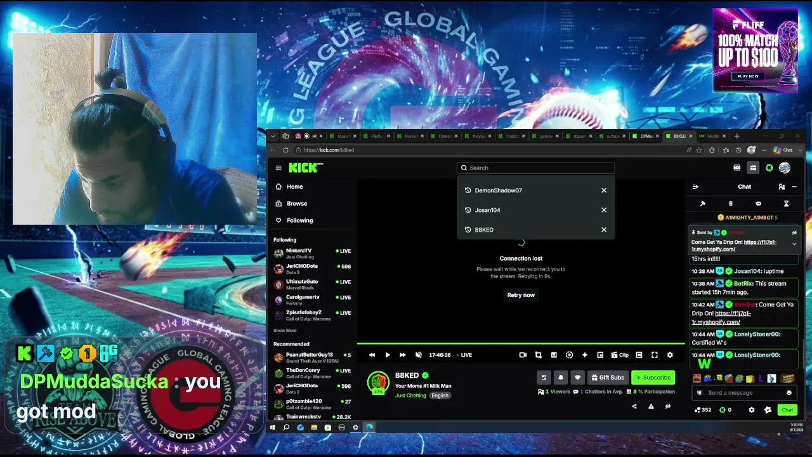Image resolution: width=812 pixels, height=457 pixels.
Task: Switch to the DPMud browser tab
Action: (x=646, y=136)
